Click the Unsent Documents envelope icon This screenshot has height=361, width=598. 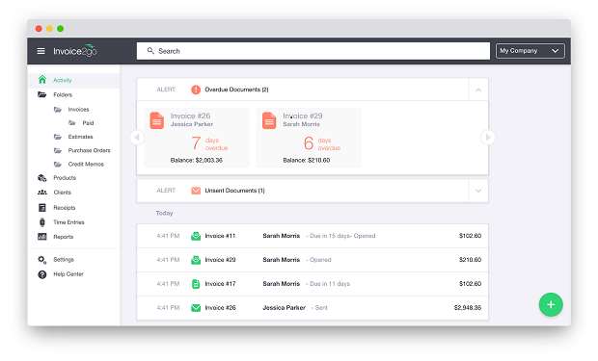(x=196, y=191)
